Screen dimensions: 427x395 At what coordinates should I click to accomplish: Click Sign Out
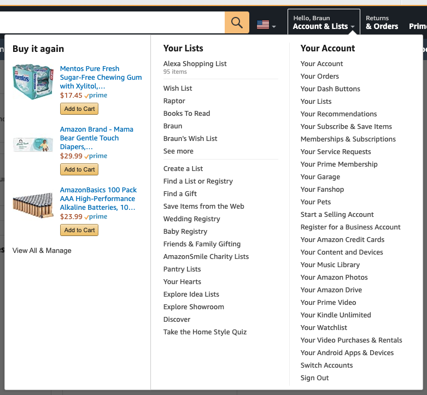315,378
